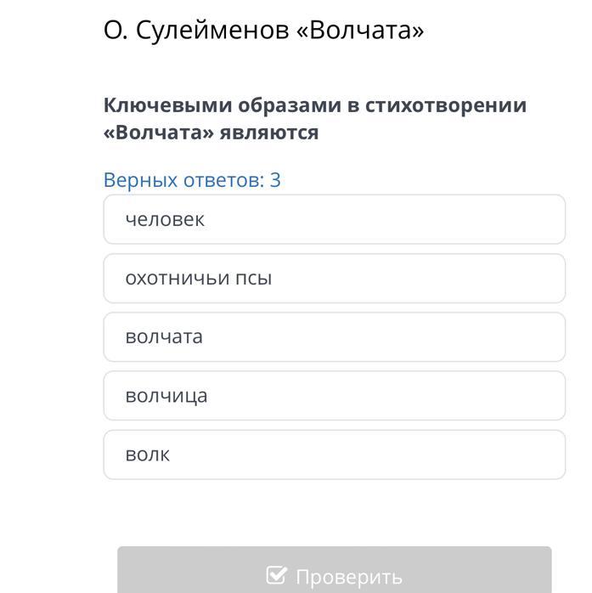This screenshot has width=592, height=593.
Task: Mark «волк» as an answer
Action: [x=334, y=455]
